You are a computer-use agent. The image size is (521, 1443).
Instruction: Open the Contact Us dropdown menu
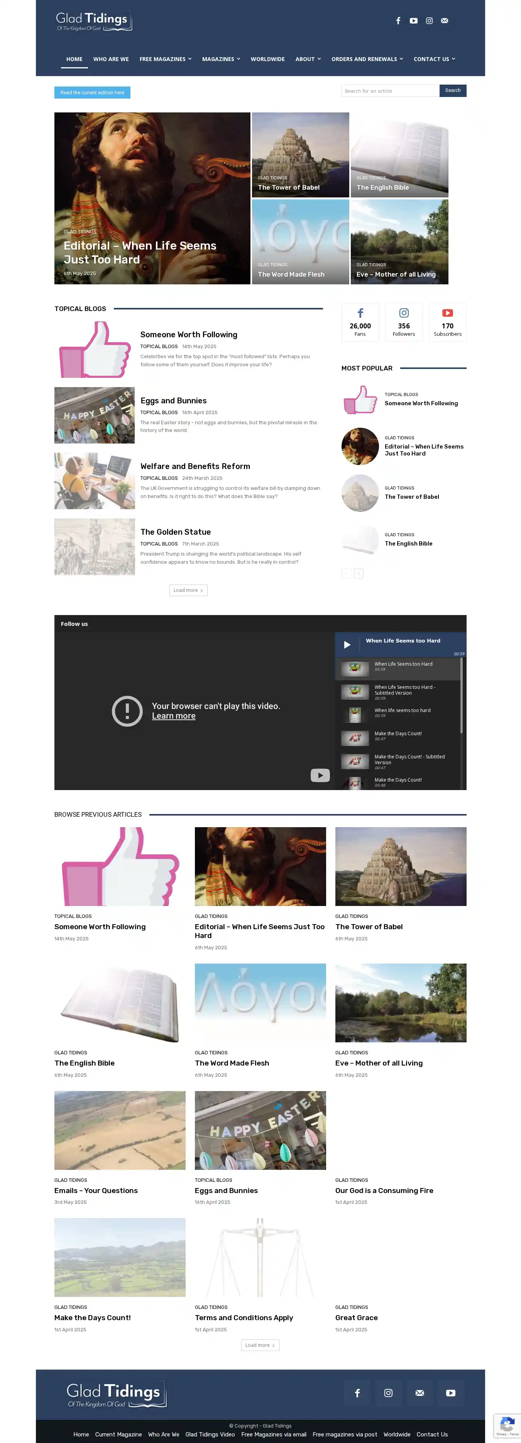click(434, 59)
